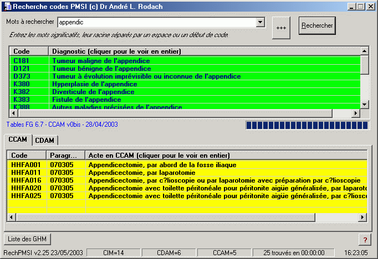Viewport: 378px width, 259px height.
Task: Select act code HHFA016
Action: [26, 180]
